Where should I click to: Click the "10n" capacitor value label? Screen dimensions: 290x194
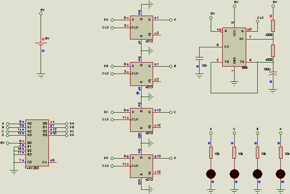click(x=204, y=66)
